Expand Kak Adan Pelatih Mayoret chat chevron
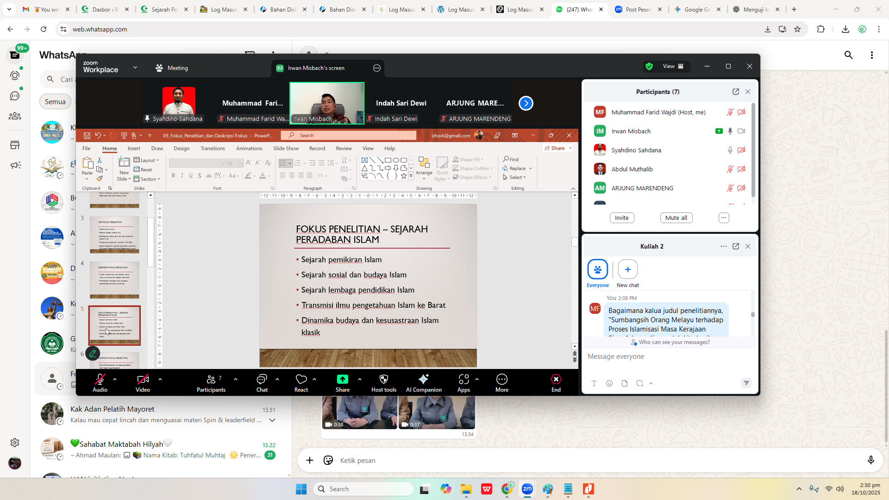889x500 pixels. 272,420
